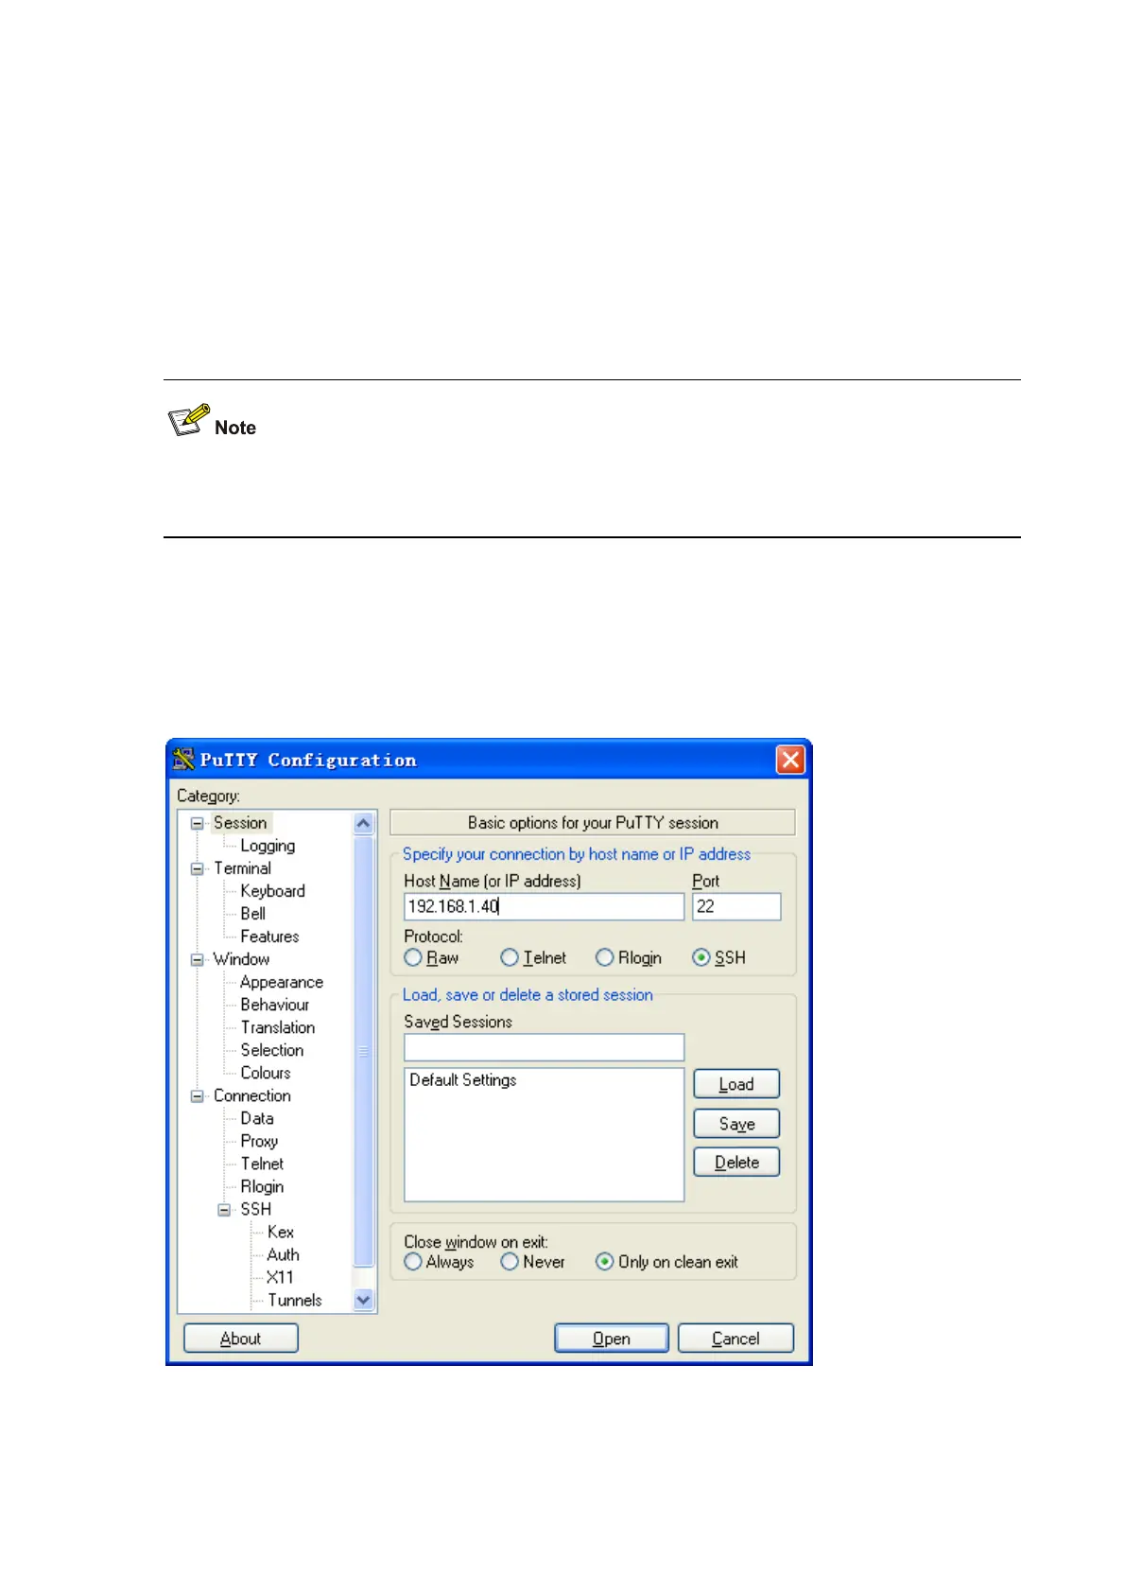This screenshot has height=1593, width=1125.
Task: Open the Rlogin category in tree
Action: pyautogui.click(x=262, y=1186)
